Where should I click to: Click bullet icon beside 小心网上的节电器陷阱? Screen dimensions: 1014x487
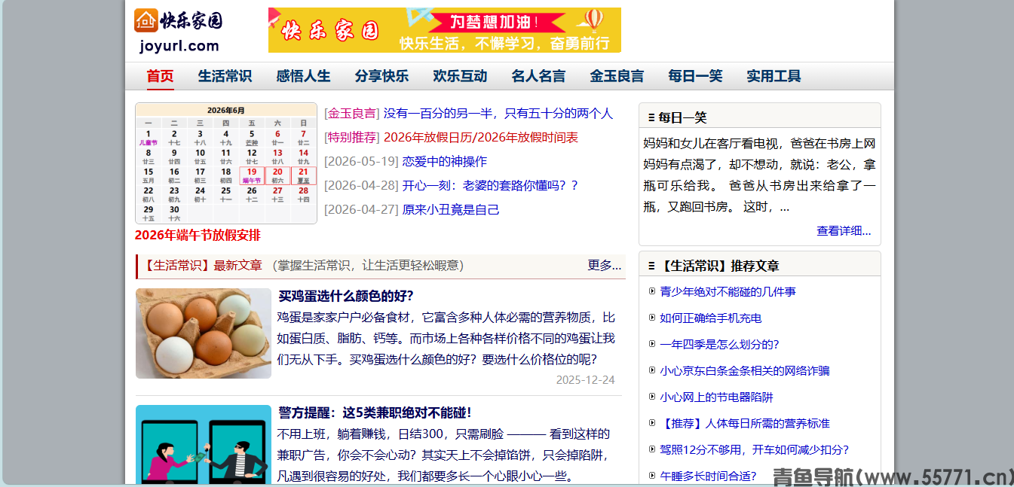tap(652, 397)
